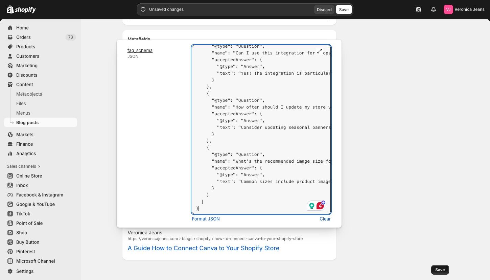Click the Orders icon in sidebar

pyautogui.click(x=10, y=37)
